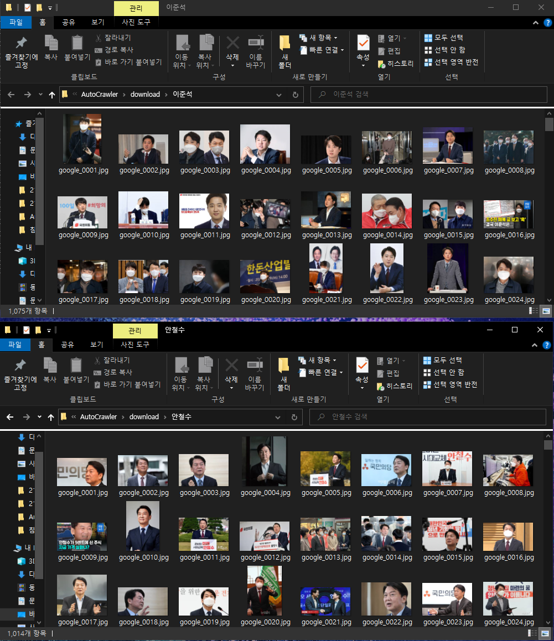The width and height of the screenshot is (554, 641).
Task: Click 히스토리 in 이준석 window
Action: [396, 64]
